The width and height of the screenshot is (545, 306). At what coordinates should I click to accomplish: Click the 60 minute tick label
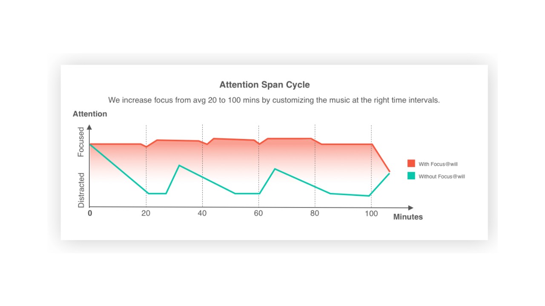[x=258, y=213]
